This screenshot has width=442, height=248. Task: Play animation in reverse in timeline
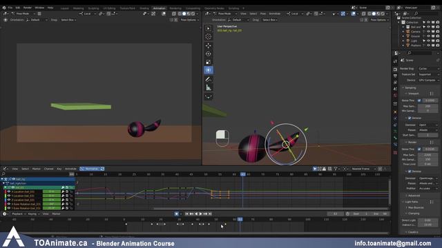coord(196,214)
